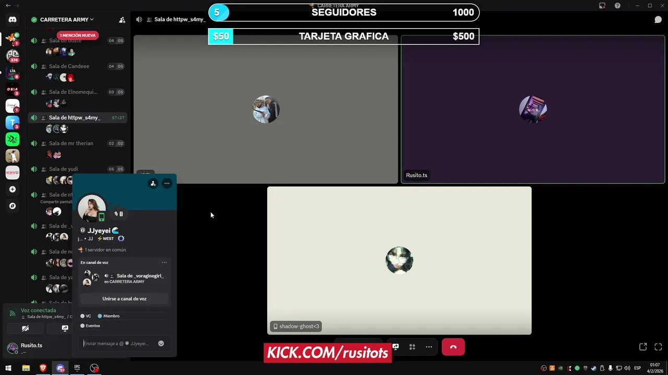
Task: Open Windows Start menu
Action: point(8,368)
